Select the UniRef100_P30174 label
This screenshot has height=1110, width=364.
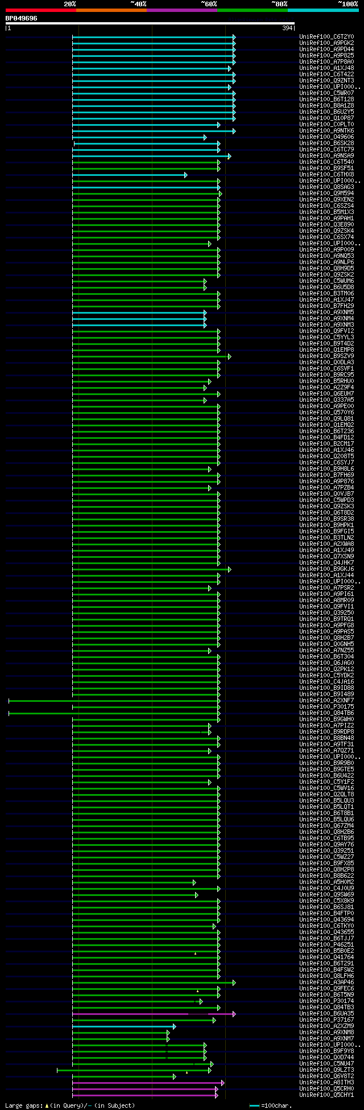click(x=326, y=1001)
